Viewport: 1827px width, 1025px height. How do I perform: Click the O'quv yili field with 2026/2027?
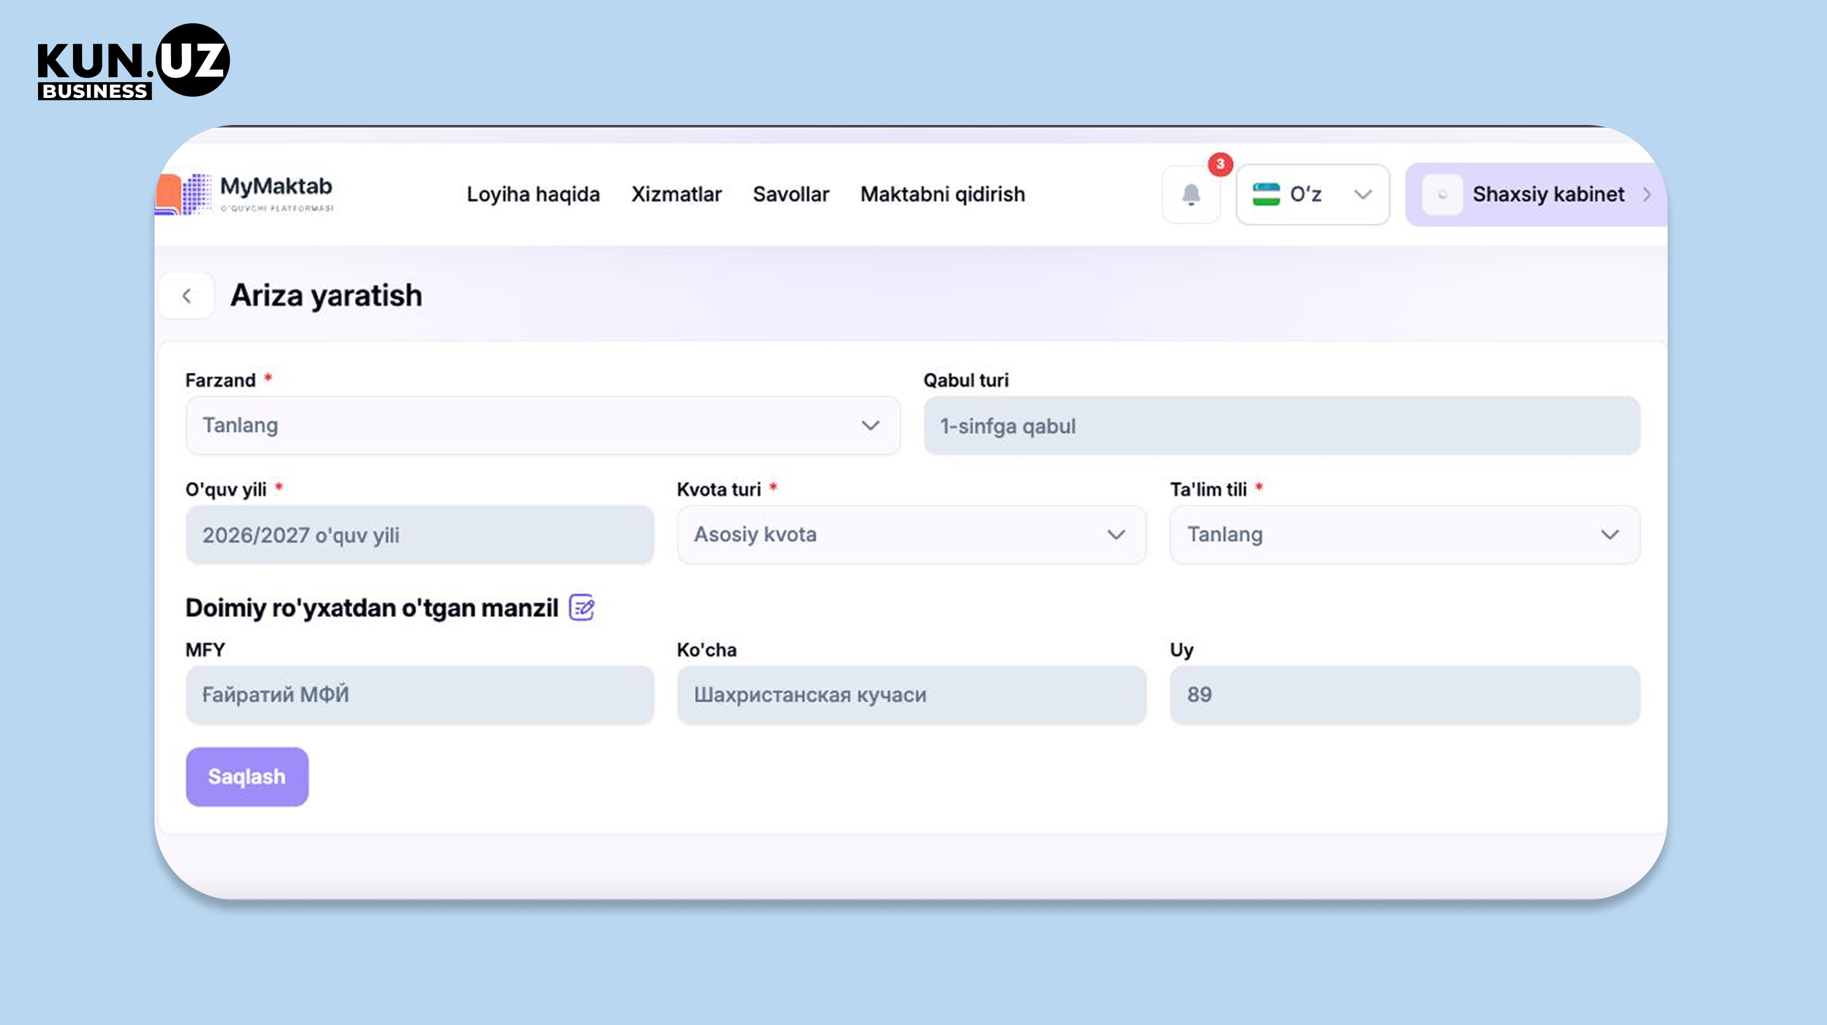pyautogui.click(x=420, y=536)
